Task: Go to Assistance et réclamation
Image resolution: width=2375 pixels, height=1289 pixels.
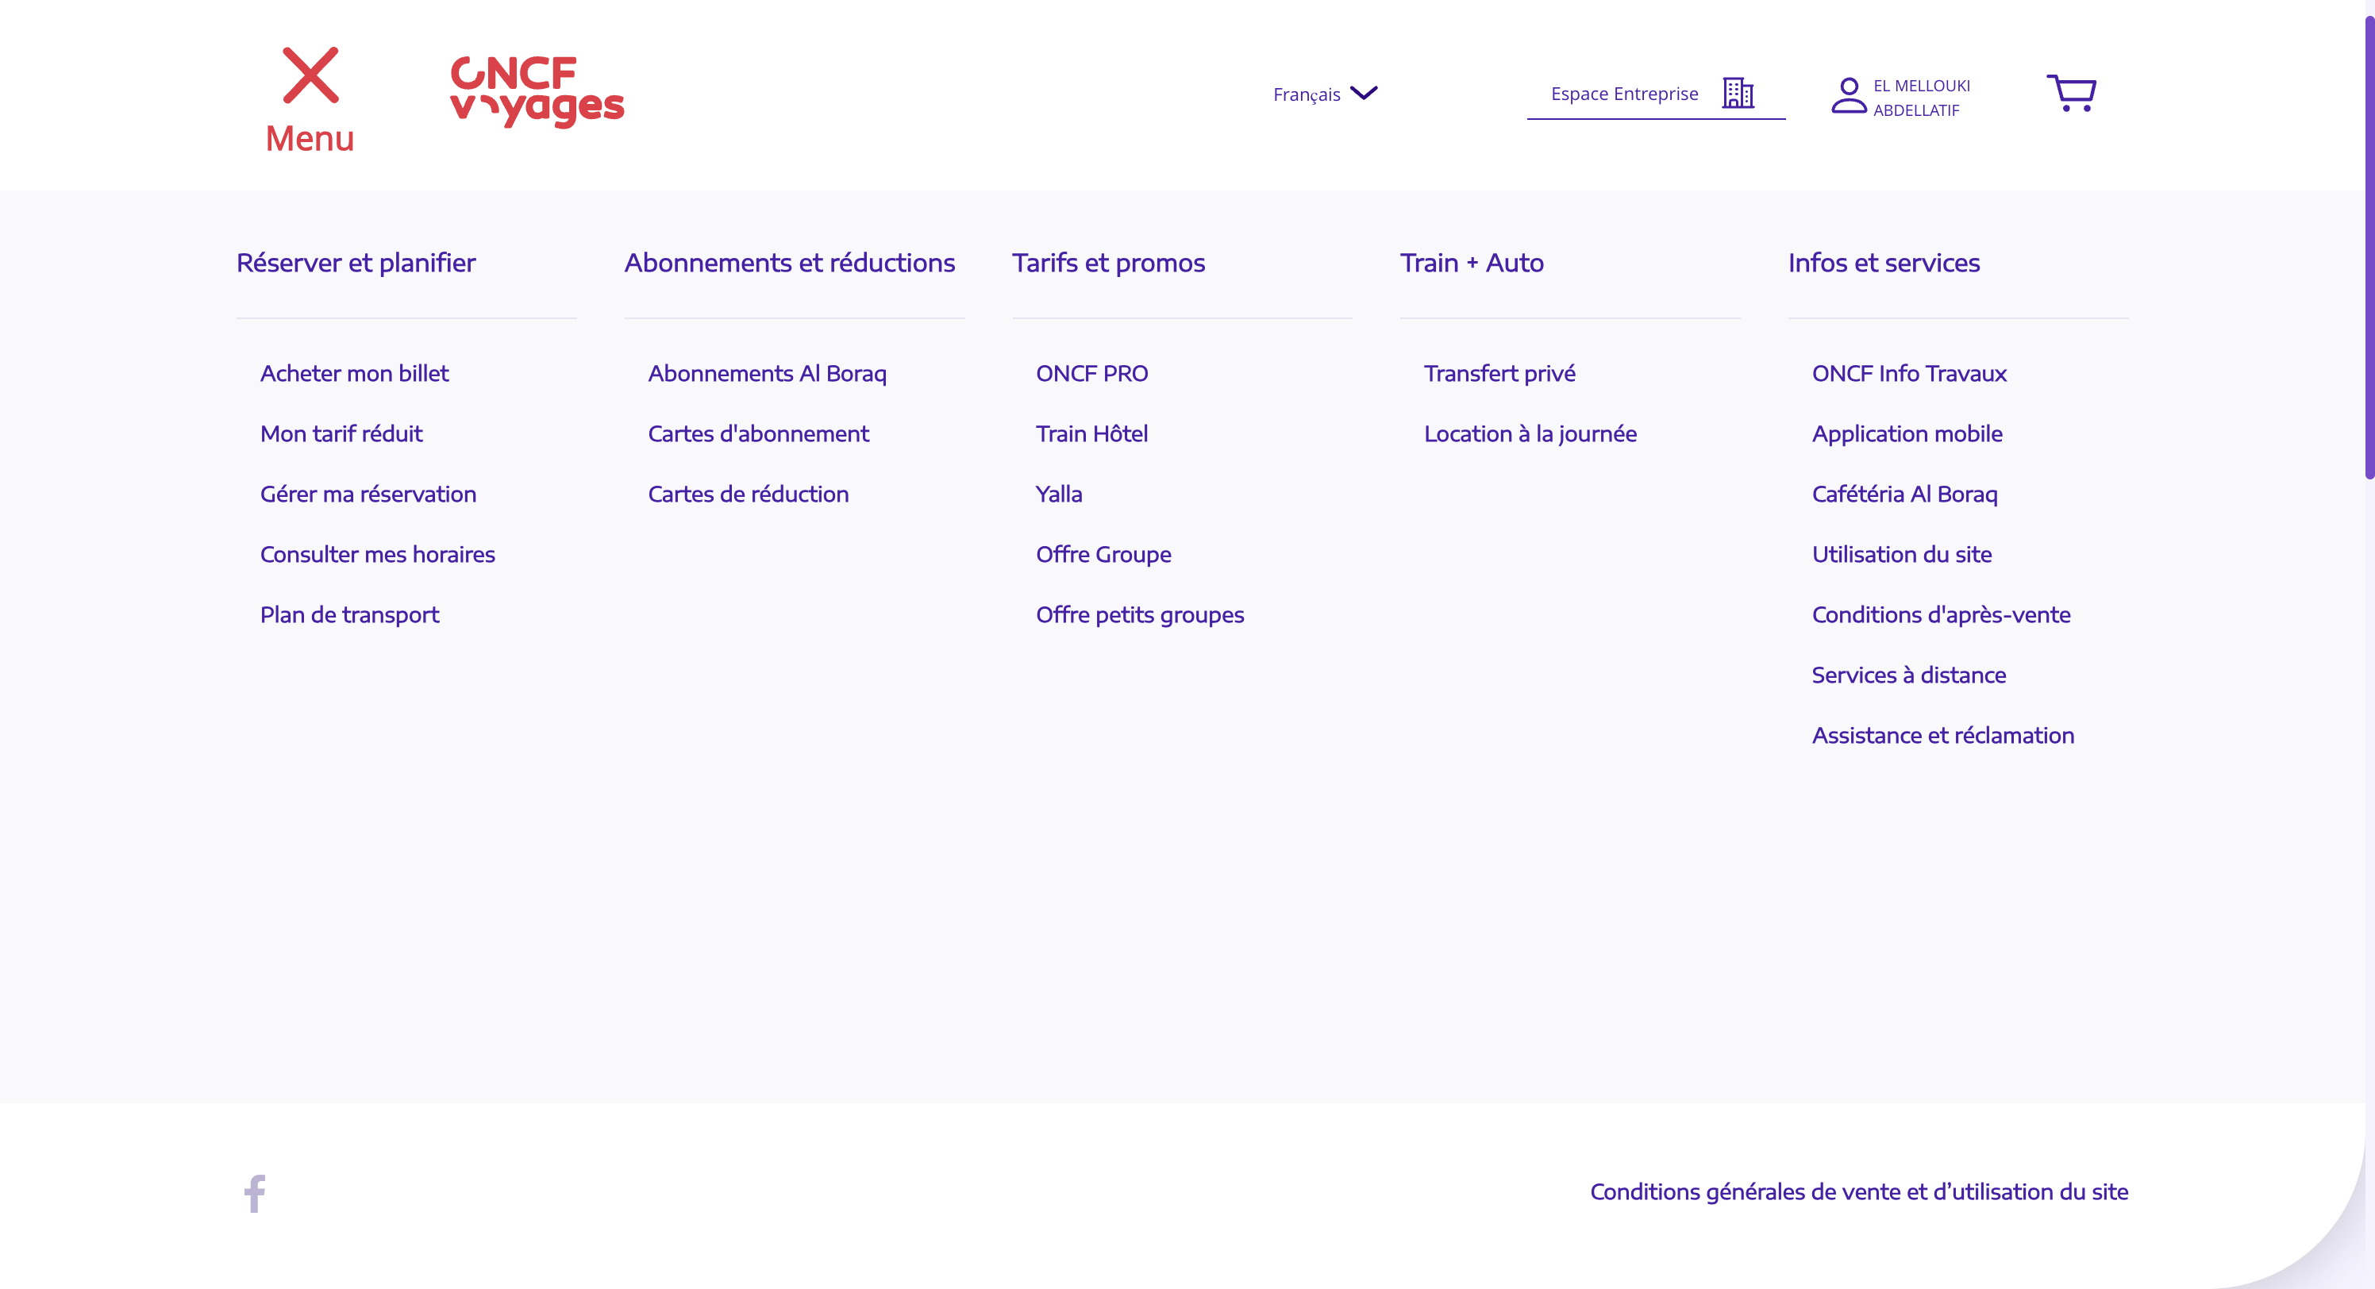Action: tap(1942, 736)
